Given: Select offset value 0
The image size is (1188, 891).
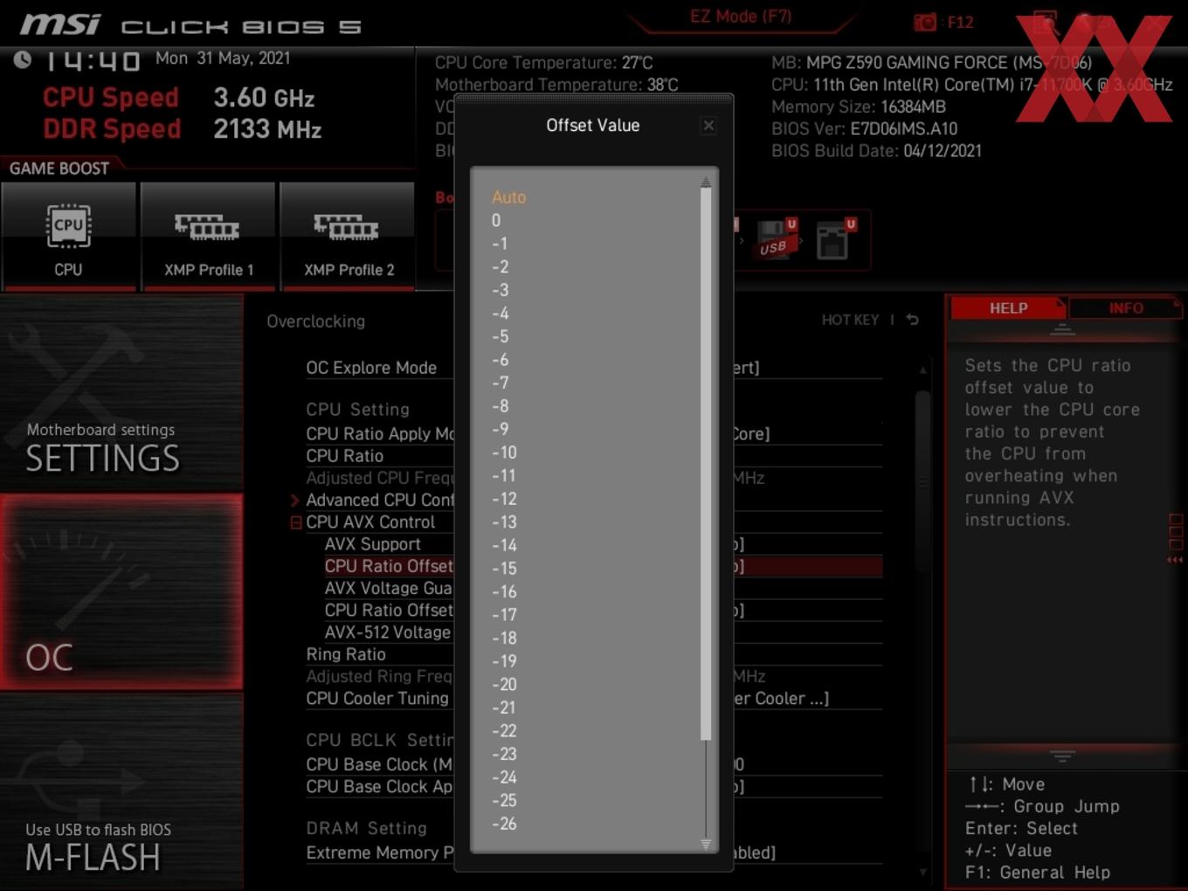Looking at the screenshot, I should pos(496,221).
